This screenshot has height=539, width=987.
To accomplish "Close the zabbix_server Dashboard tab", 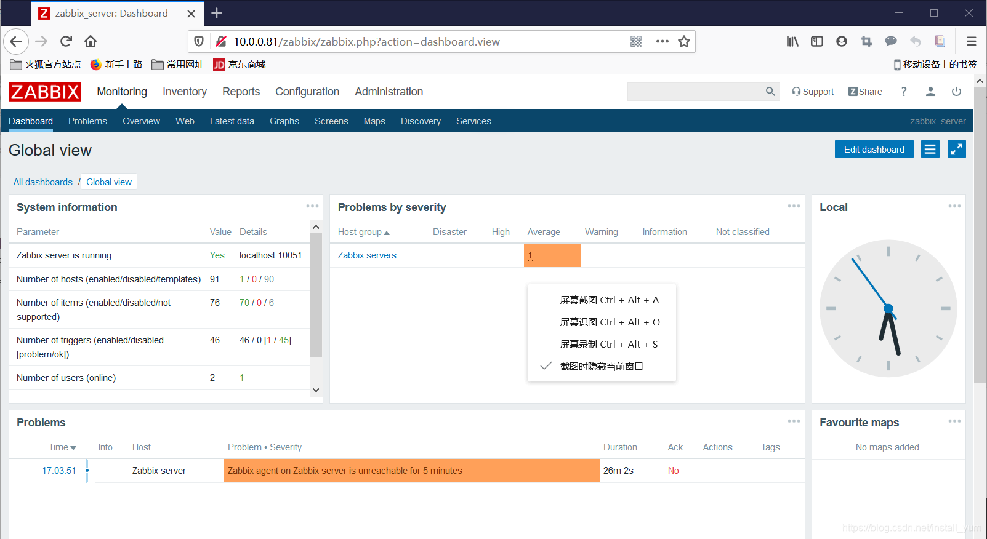I will 191,14.
